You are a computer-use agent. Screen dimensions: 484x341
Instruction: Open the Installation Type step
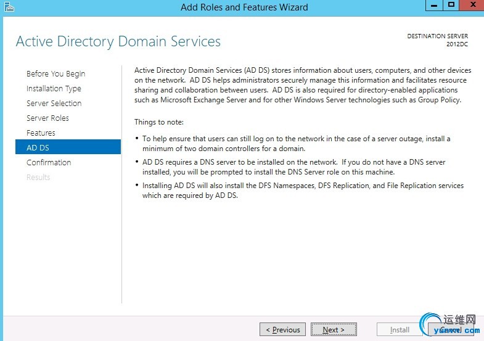54,89
